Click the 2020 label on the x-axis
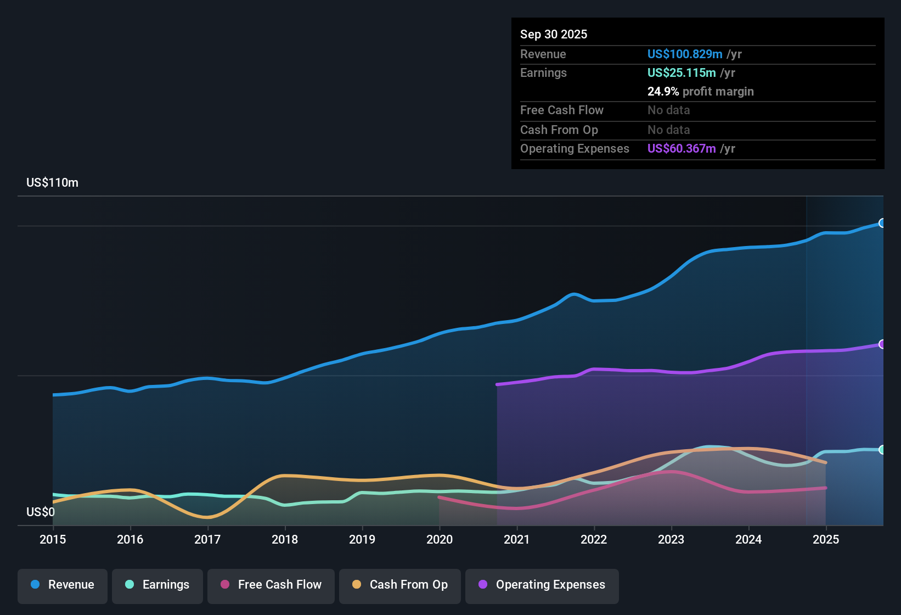 (440, 540)
